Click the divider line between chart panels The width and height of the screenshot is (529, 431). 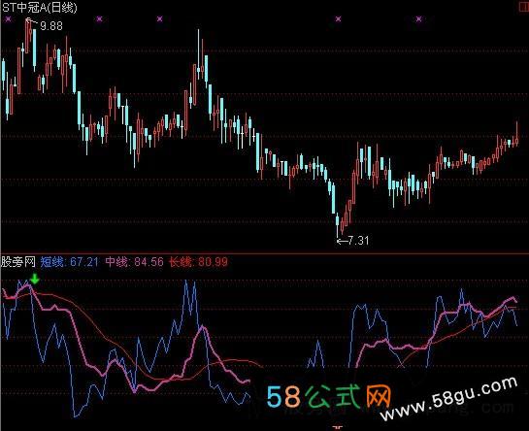point(264,252)
